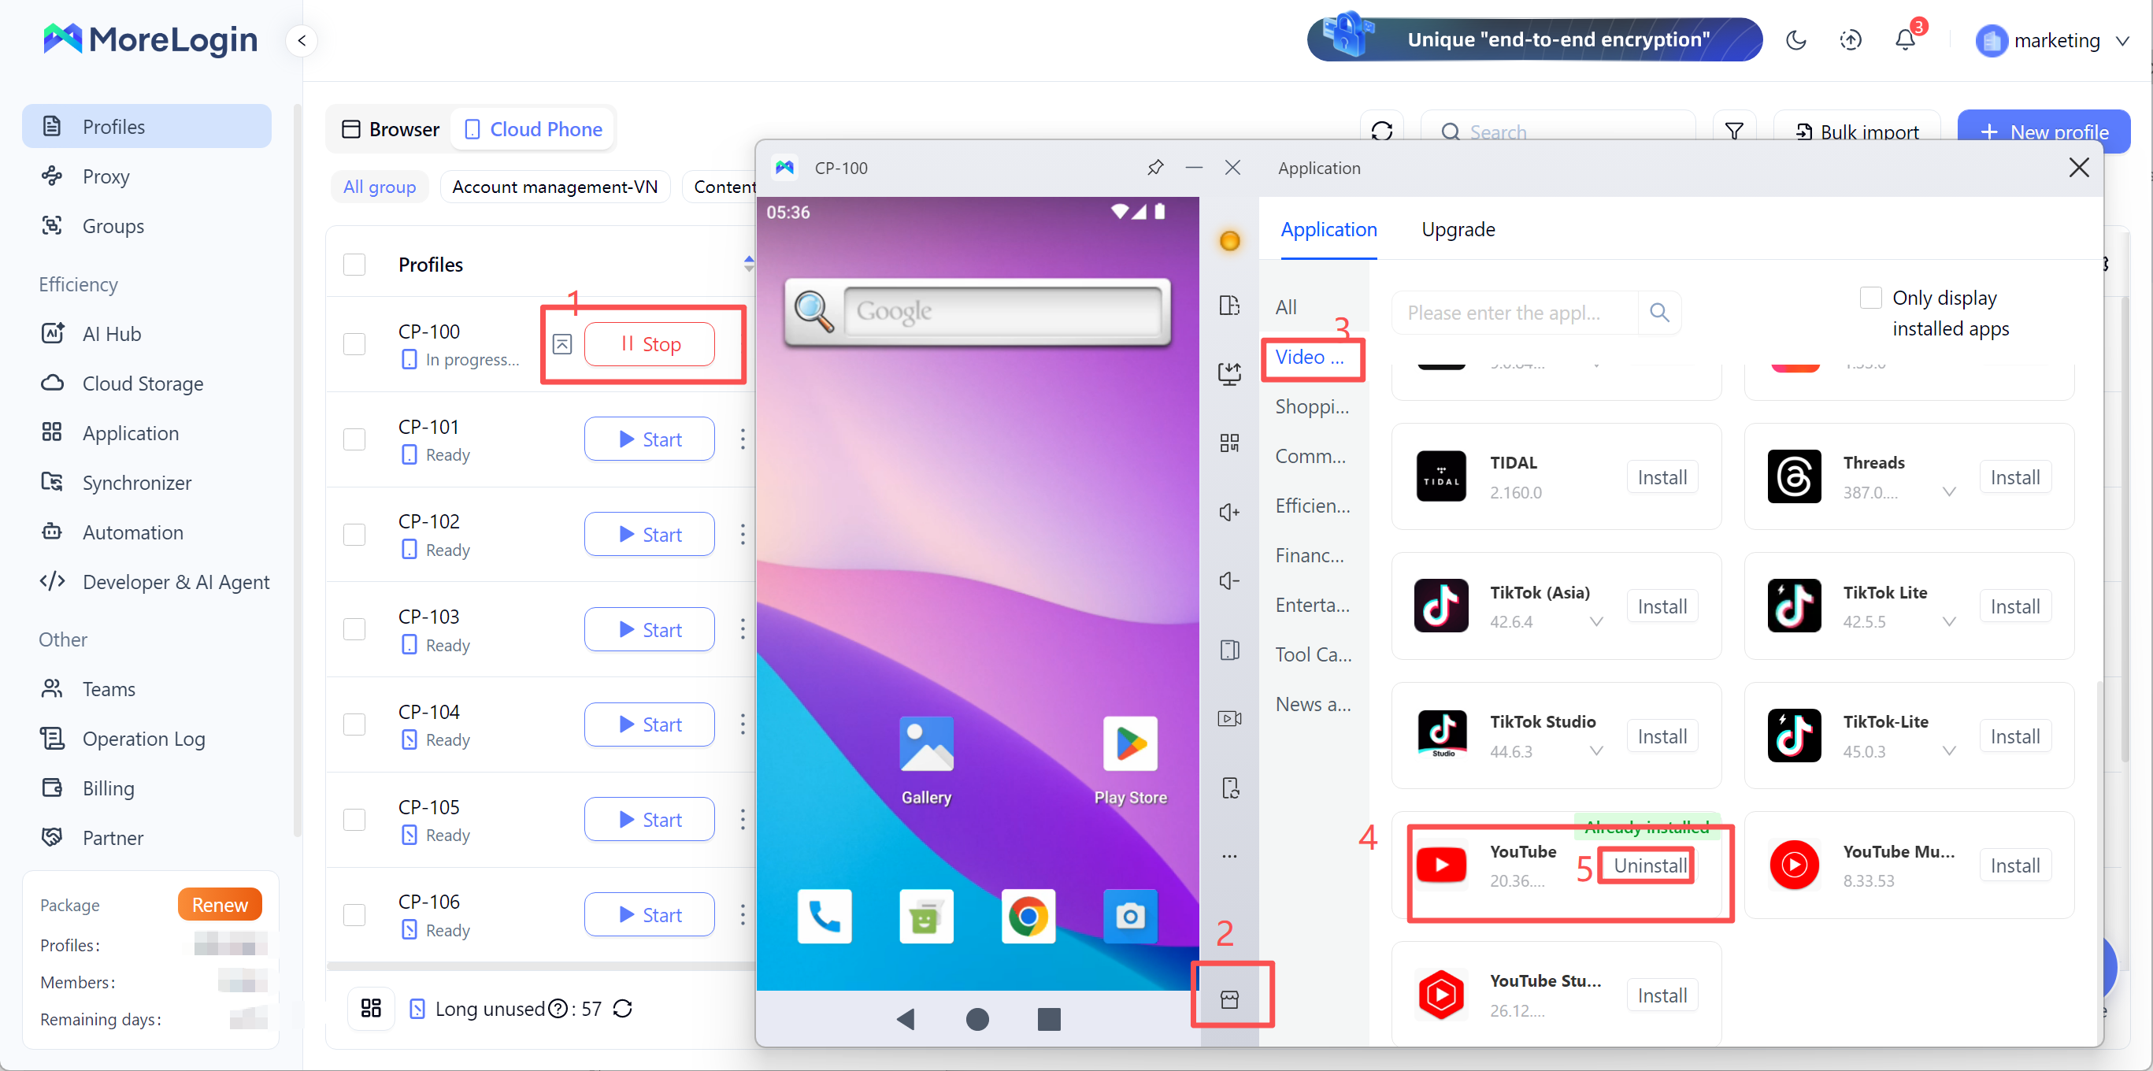
Task: Open CP-102 more options menu
Action: pyautogui.click(x=742, y=534)
